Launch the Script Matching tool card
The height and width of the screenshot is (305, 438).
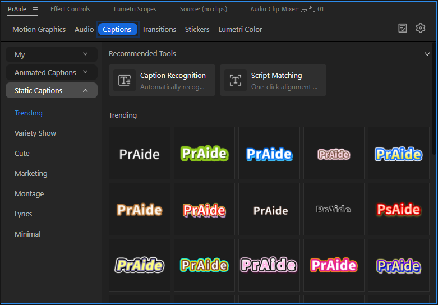pos(273,80)
